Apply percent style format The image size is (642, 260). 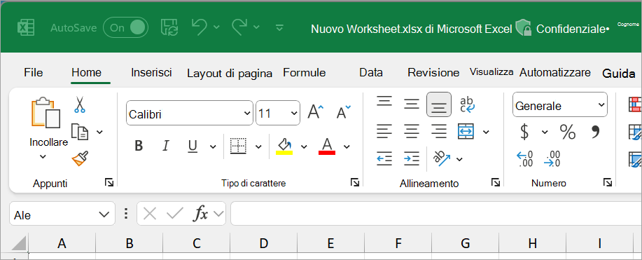coord(568,132)
